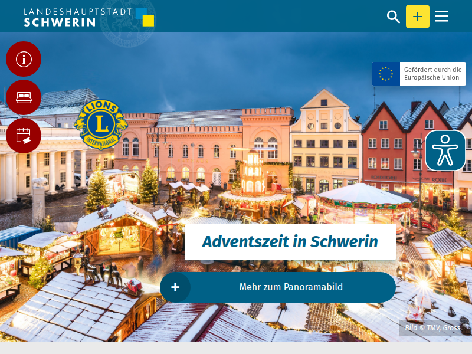Expand Mehr zum Panoramabild

[277, 287]
